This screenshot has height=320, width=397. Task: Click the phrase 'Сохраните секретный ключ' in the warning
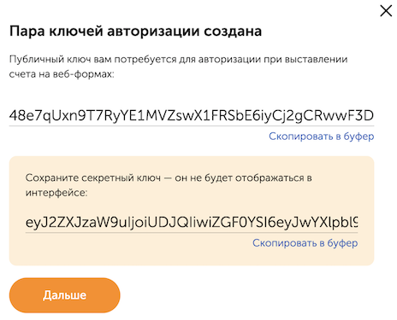[93, 178]
